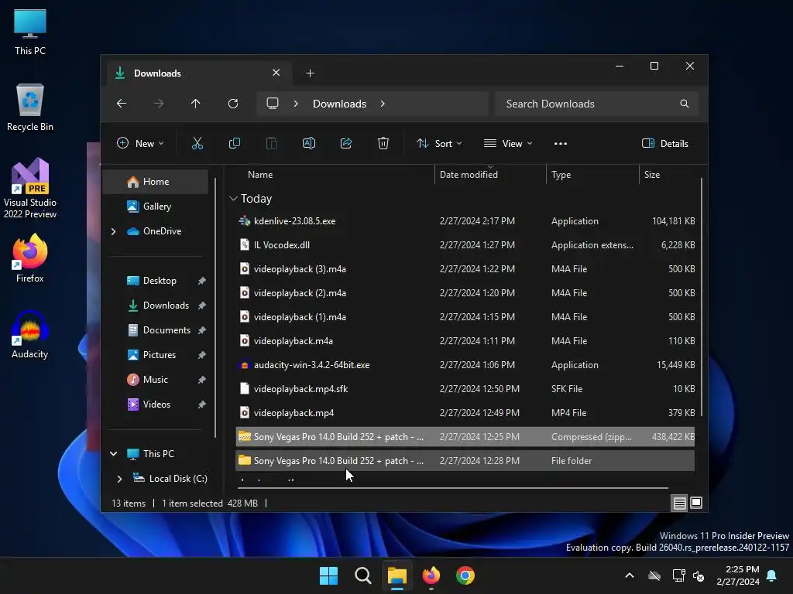Click File Explorer taskbar icon
Screen dimensions: 793x594
[397, 575]
